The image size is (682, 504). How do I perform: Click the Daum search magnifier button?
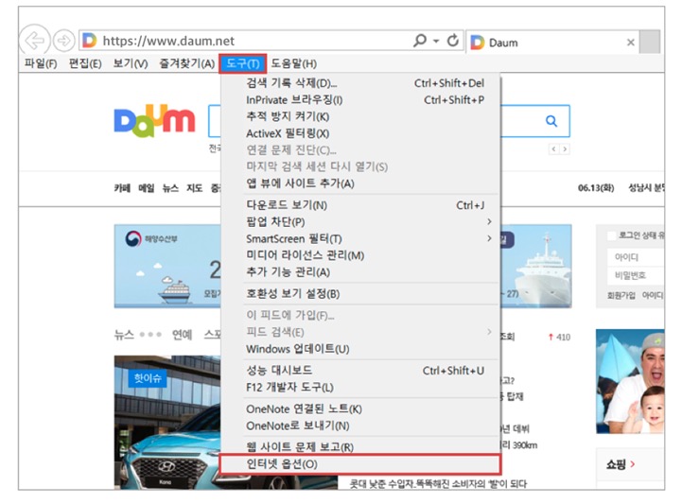[551, 121]
